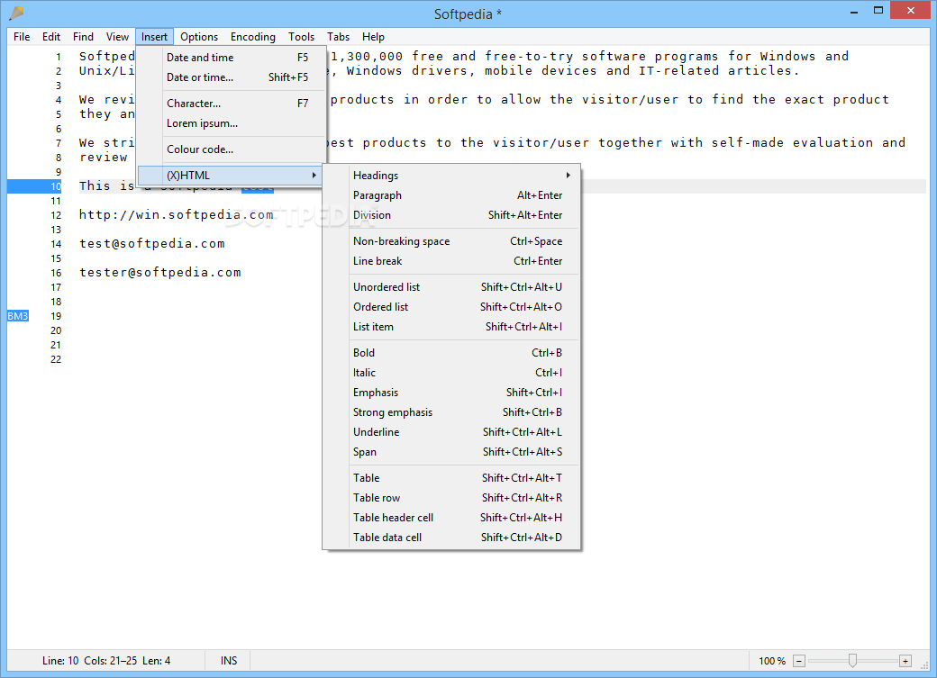Click the zoom in plus button

pyautogui.click(x=905, y=661)
